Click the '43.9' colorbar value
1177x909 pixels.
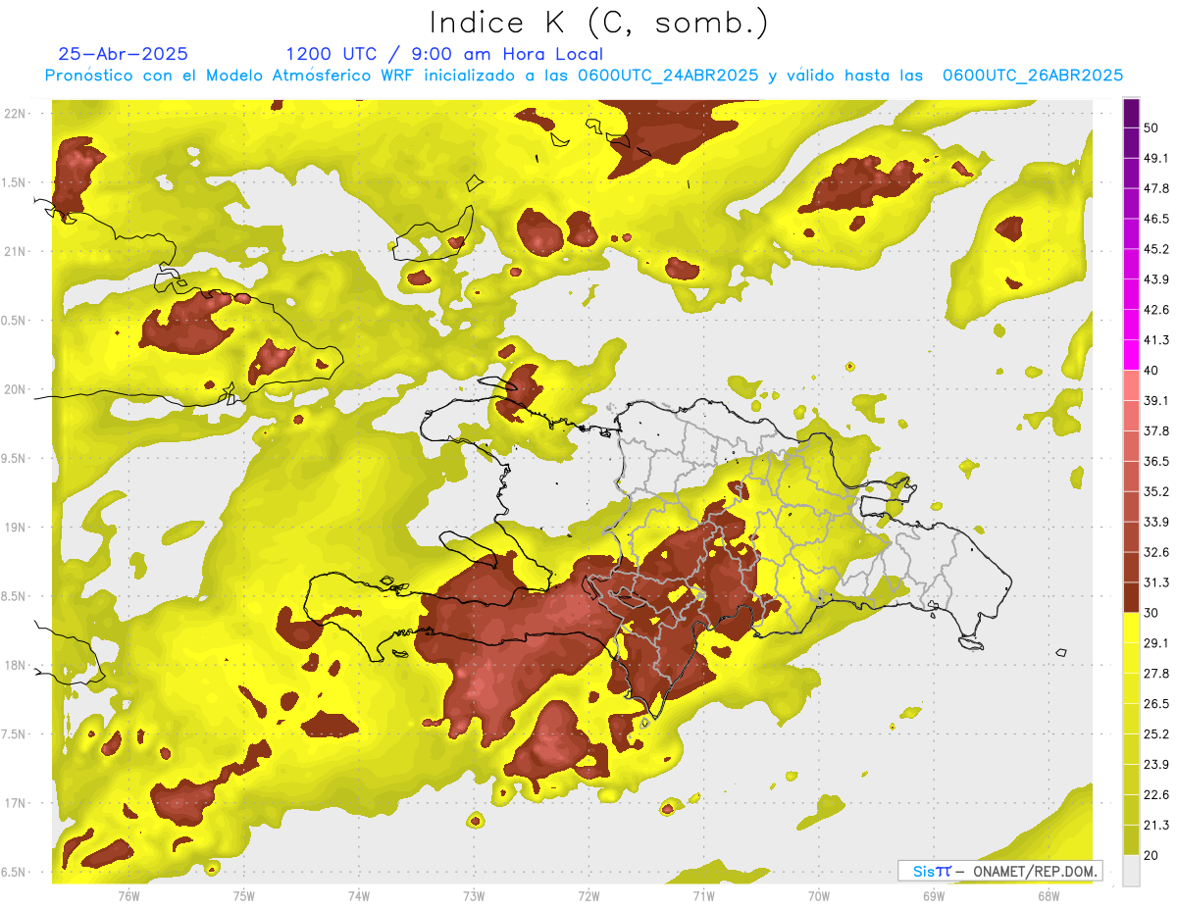(1156, 279)
